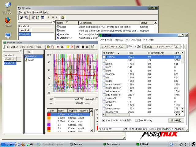Click the camera snapshot icon in Performance toolbar

(x=88, y=47)
